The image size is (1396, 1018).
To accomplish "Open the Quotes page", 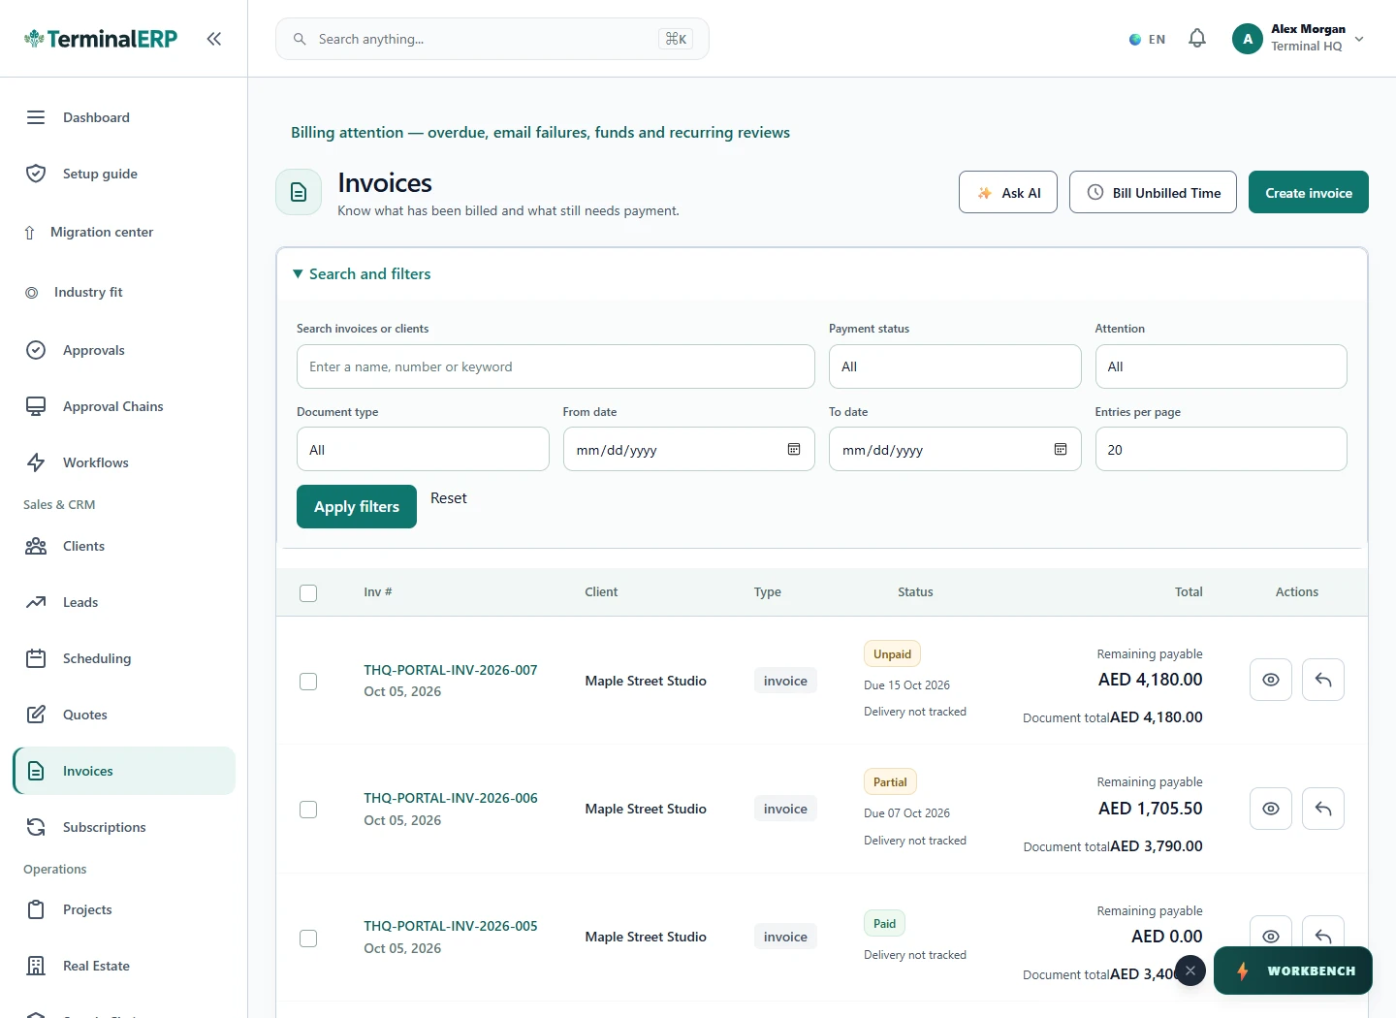I will point(124,715).
